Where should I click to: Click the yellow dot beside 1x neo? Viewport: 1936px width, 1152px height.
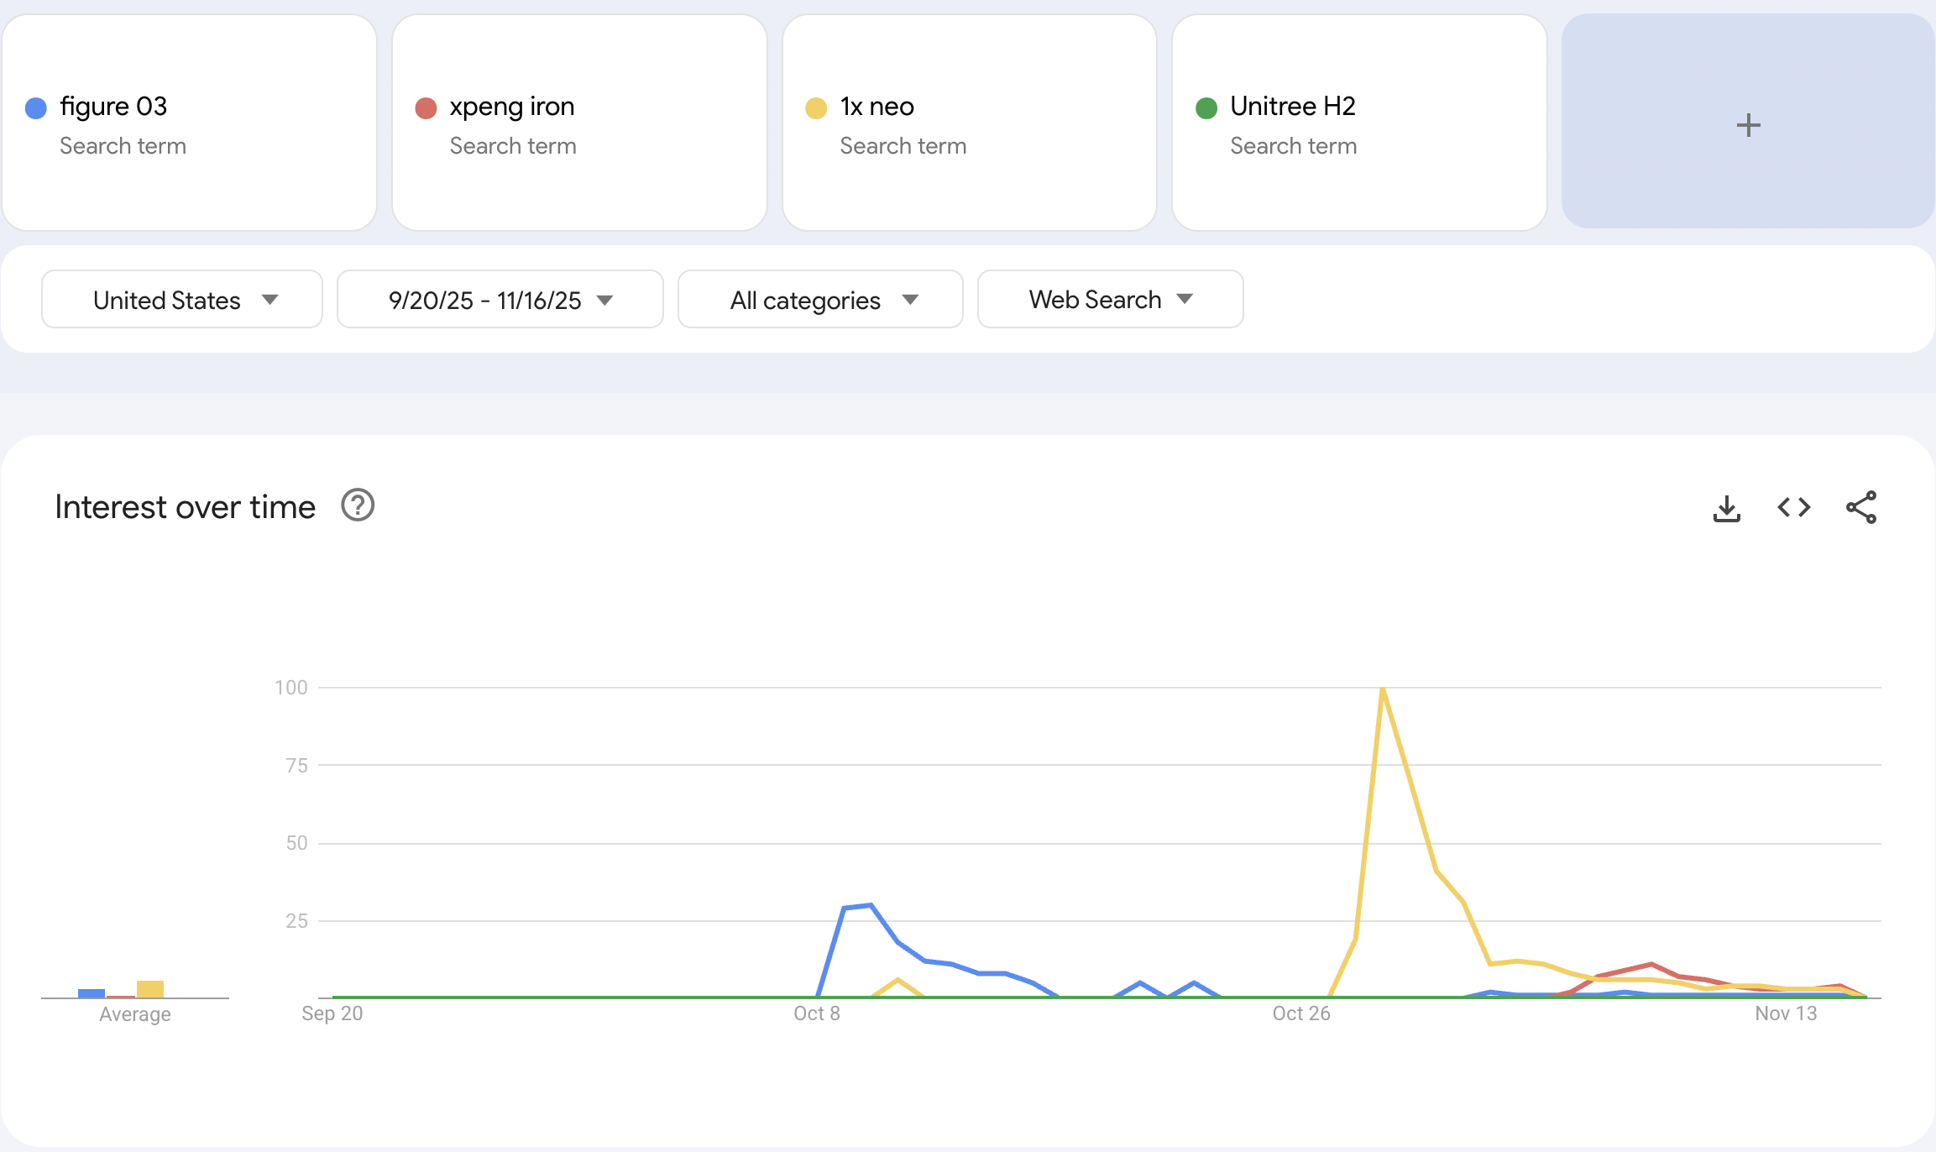click(x=816, y=108)
